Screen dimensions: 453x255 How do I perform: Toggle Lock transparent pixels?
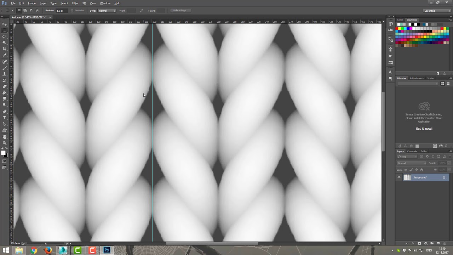(x=406, y=170)
